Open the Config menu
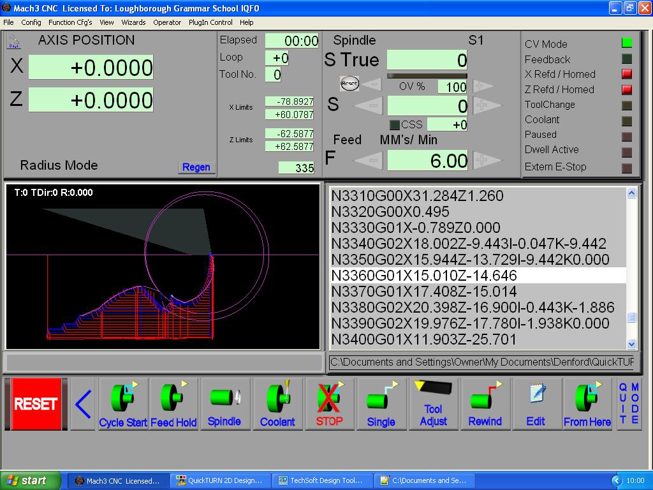653x490 pixels. [x=31, y=22]
